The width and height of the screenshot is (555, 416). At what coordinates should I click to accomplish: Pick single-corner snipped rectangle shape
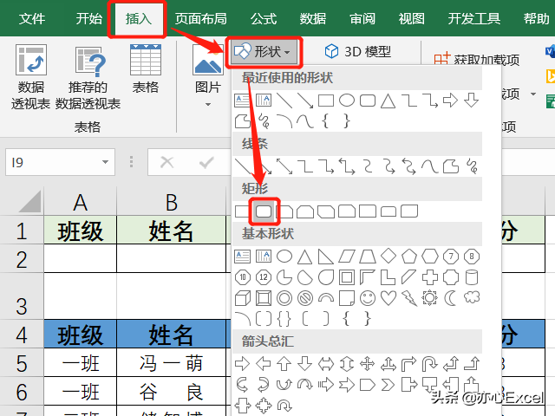click(x=285, y=211)
